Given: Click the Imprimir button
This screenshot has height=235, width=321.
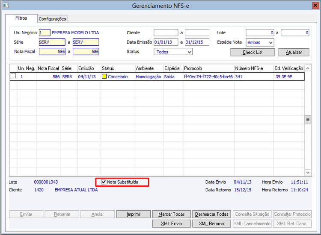Looking at the screenshot, I should click(134, 214).
